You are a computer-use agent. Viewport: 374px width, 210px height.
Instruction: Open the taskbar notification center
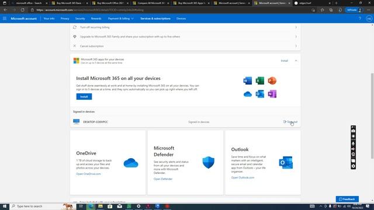pos(368,206)
